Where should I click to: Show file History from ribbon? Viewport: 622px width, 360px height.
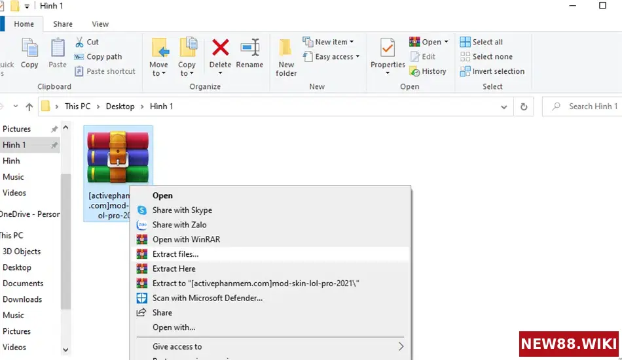428,71
